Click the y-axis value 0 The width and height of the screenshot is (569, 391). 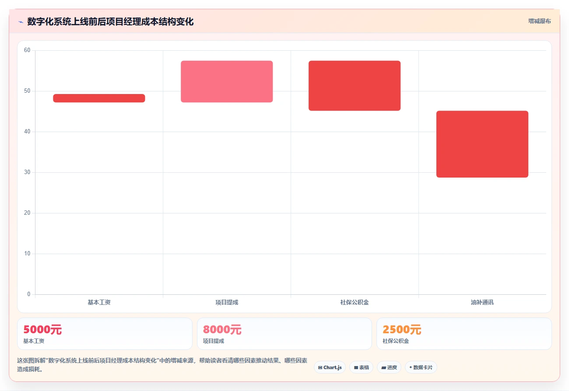[x=29, y=294]
